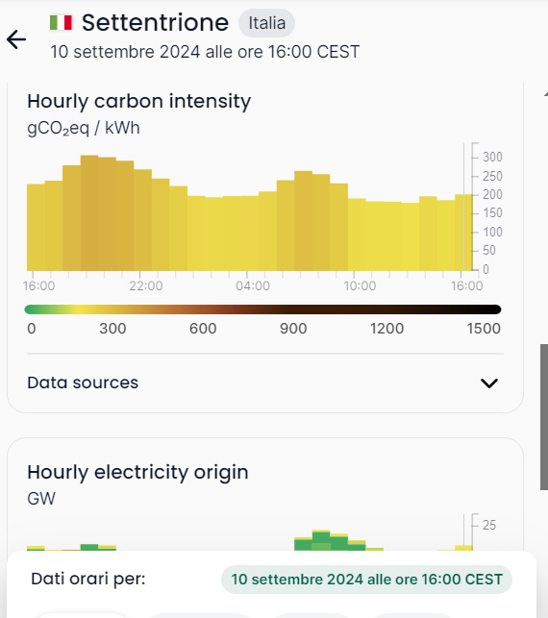The image size is (548, 618).
Task: Click the Data sources chevron arrow
Action: (x=488, y=383)
